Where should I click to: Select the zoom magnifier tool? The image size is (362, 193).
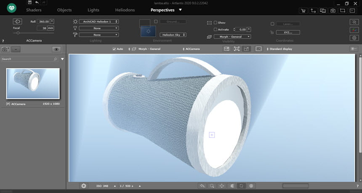click(212, 186)
